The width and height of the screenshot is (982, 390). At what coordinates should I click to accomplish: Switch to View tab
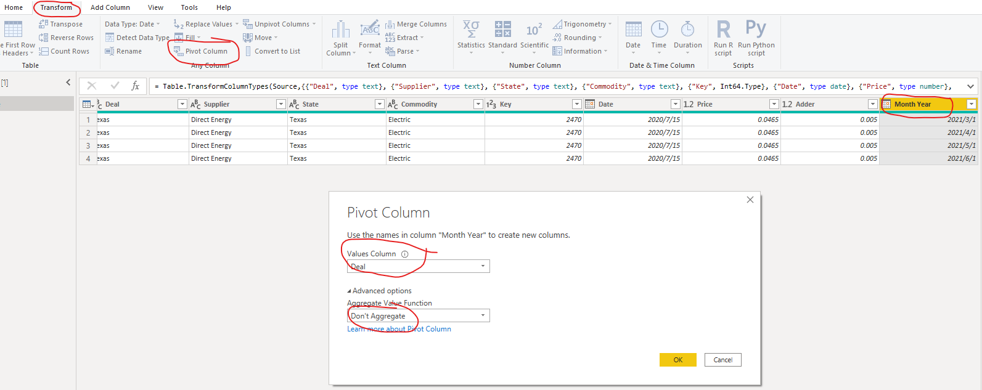pos(156,7)
